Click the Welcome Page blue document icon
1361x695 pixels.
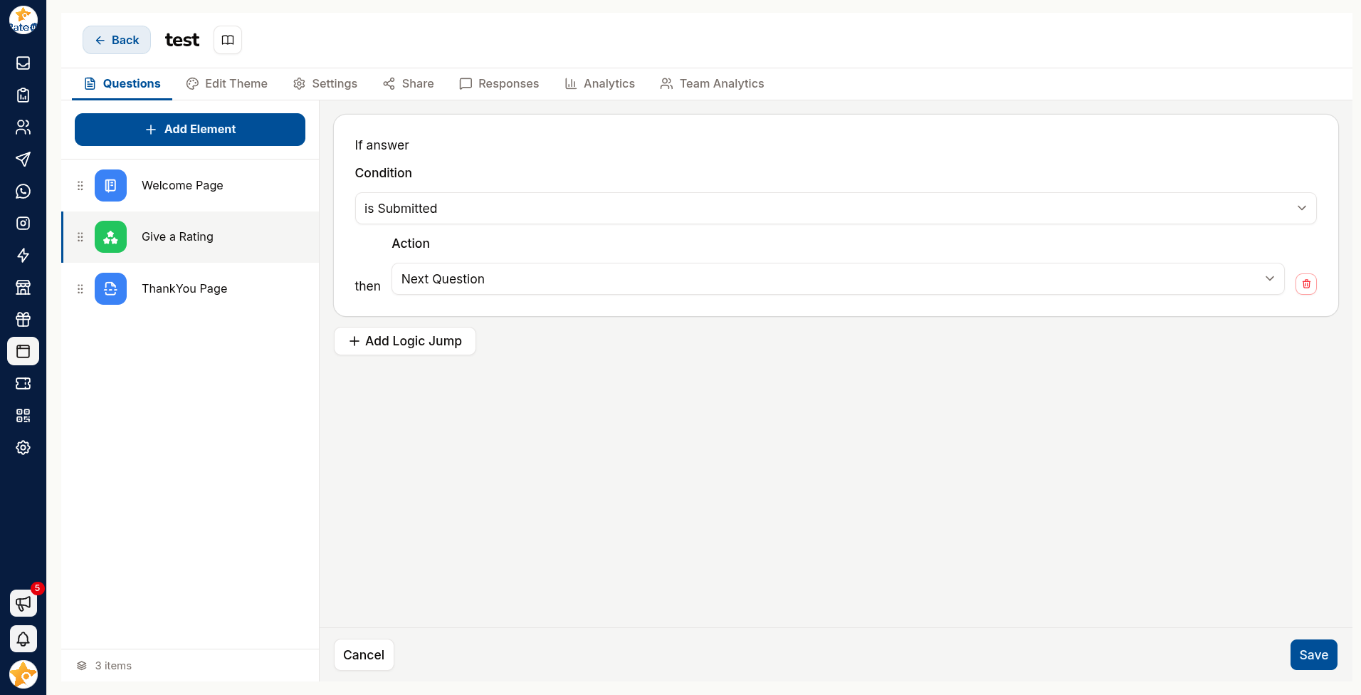click(110, 186)
